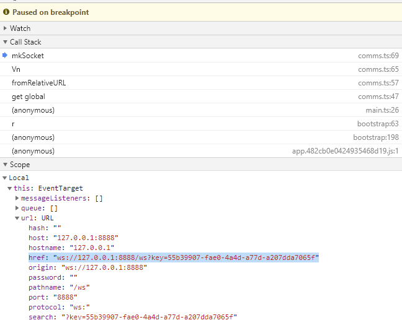Screen dimensions: 402x320
Task: Open the app.482cb0e0424935468d19.js:1 link
Action: [x=345, y=151]
